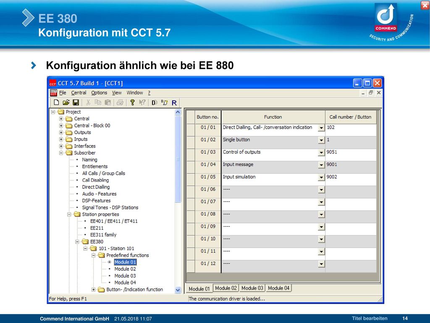Click the Save diskette toolbar icon

pyautogui.click(x=76, y=103)
